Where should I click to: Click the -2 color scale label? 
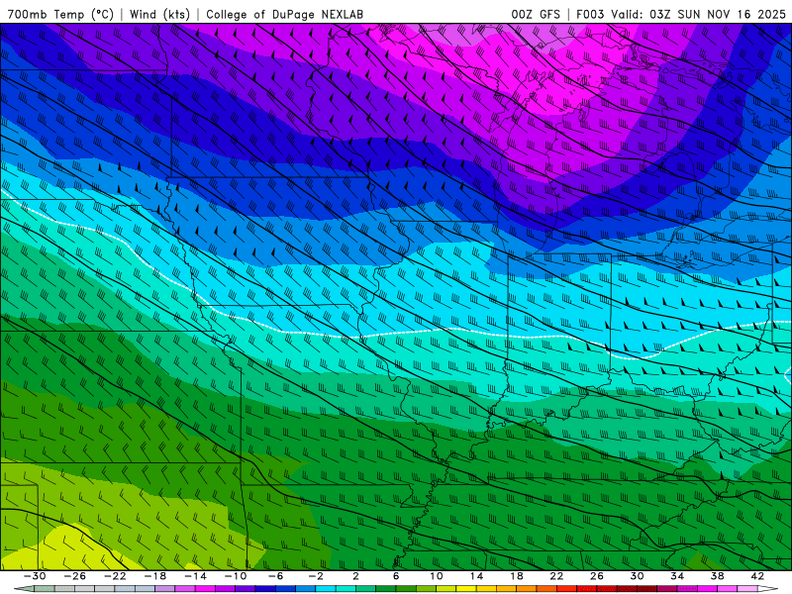tap(316, 576)
